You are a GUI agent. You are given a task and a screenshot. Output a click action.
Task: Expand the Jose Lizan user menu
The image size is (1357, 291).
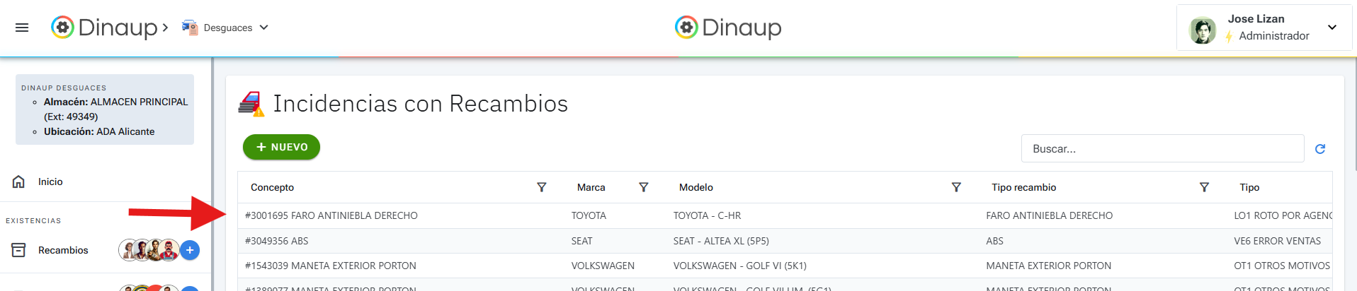point(1332,28)
